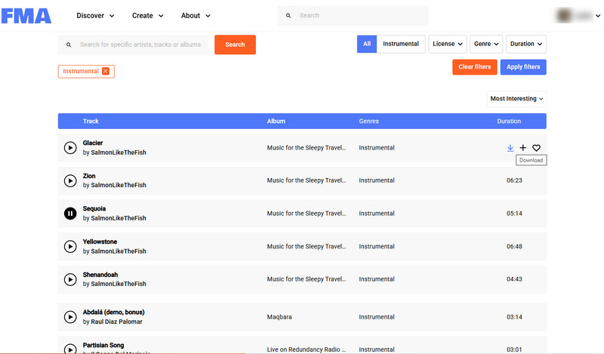Open the Abdalá (demo, bonus) track title
This screenshot has height=354, width=604.
tap(114, 312)
